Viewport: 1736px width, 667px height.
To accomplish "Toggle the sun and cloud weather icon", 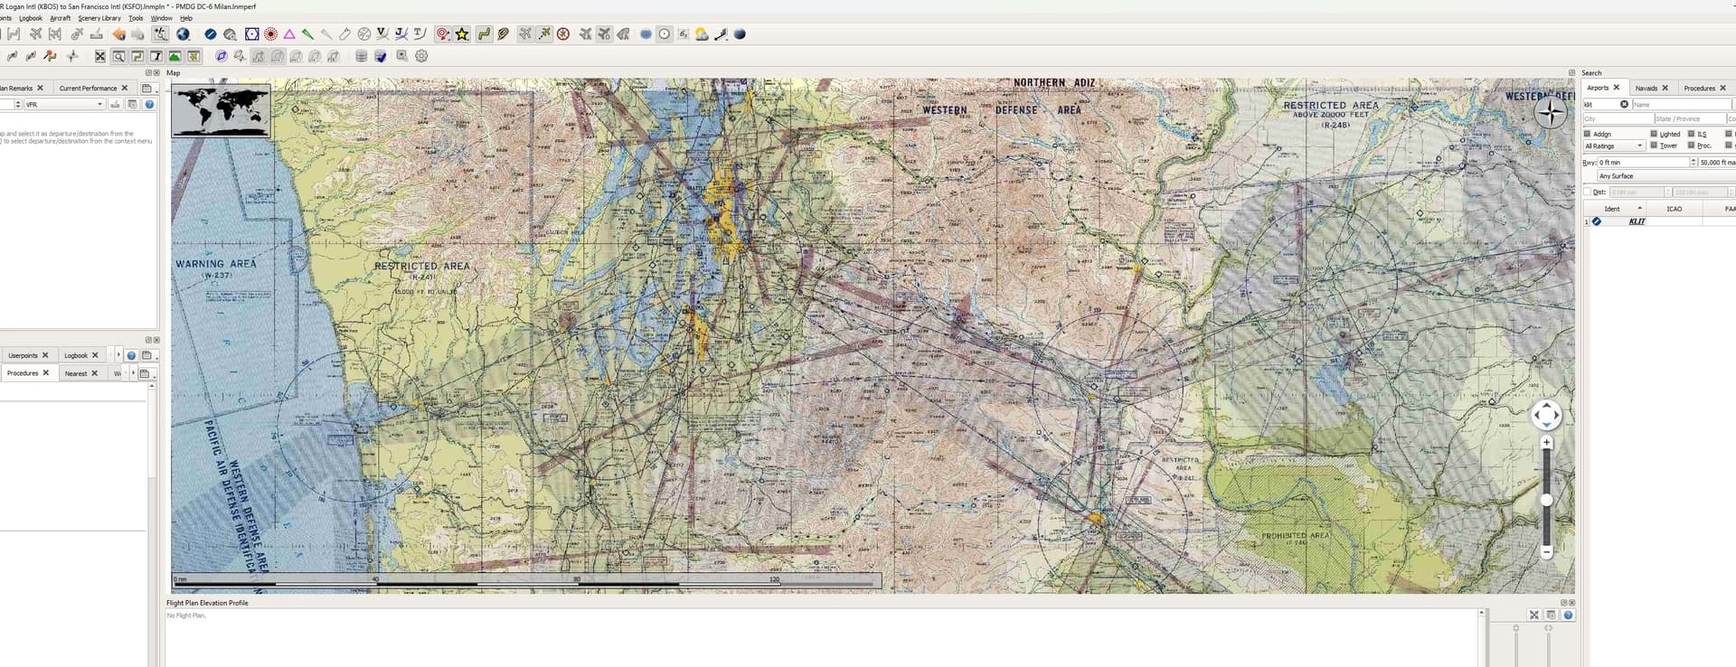I will 702,34.
